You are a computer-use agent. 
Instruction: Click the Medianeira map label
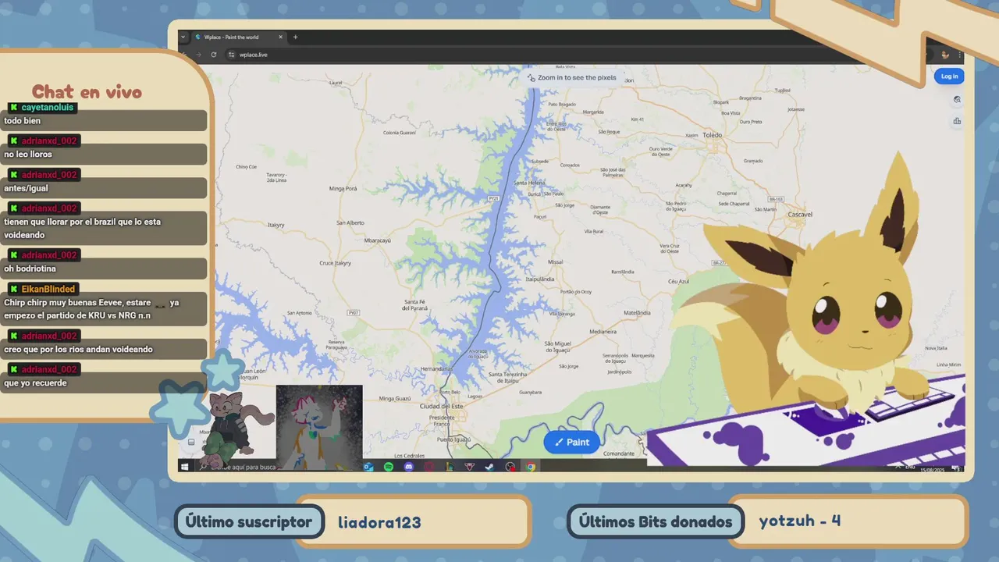click(603, 331)
